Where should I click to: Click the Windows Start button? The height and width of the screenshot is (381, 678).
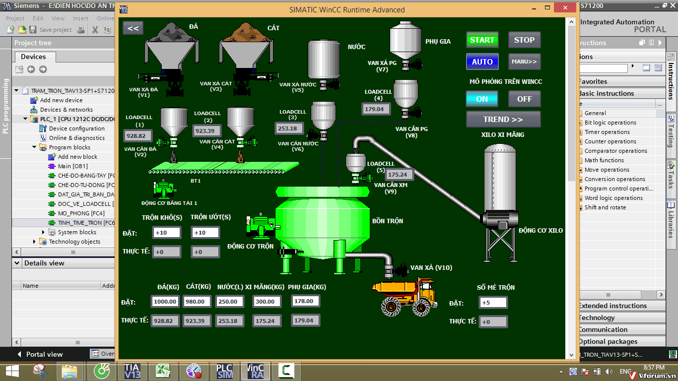11,371
